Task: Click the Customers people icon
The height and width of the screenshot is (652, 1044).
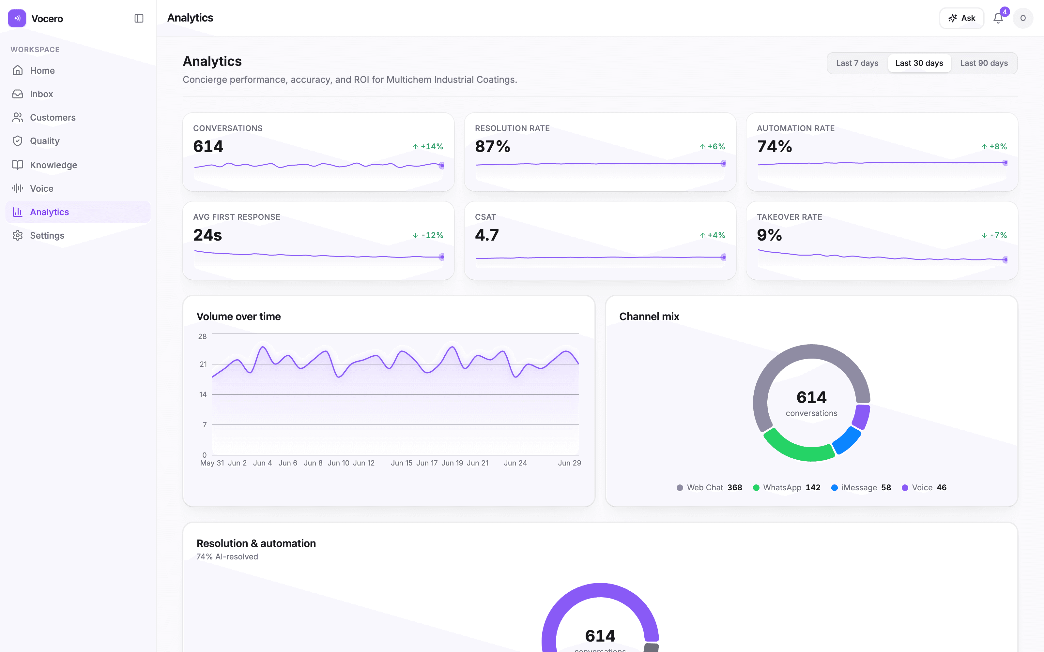Action: pyautogui.click(x=18, y=117)
